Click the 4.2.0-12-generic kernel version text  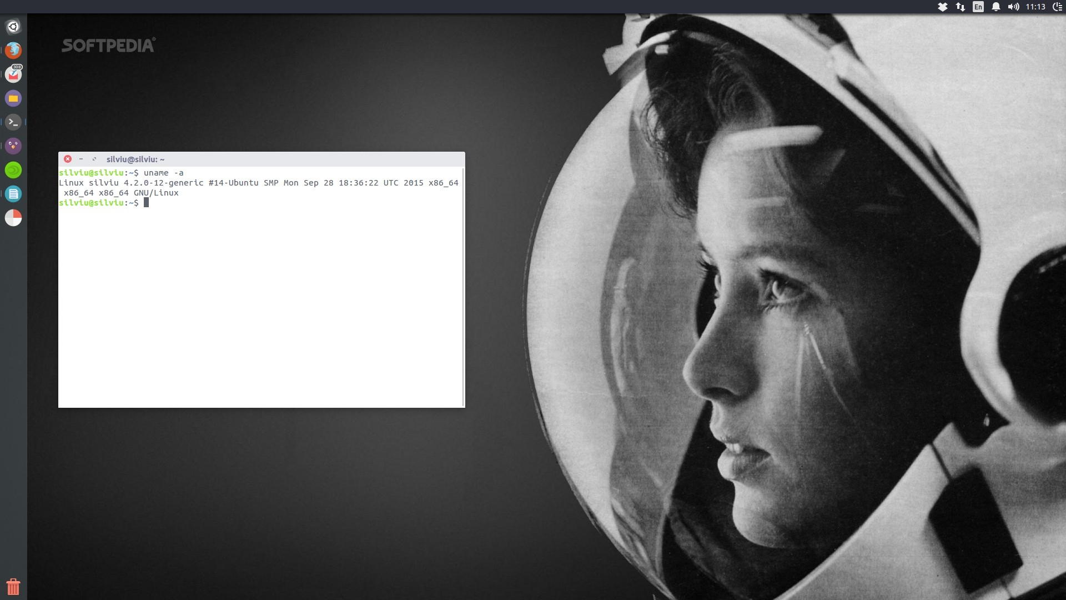163,183
